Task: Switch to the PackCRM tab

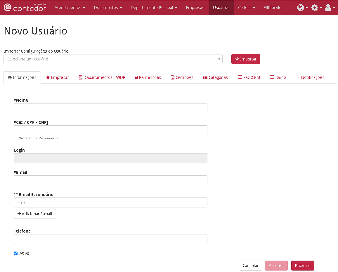Action: coord(249,77)
